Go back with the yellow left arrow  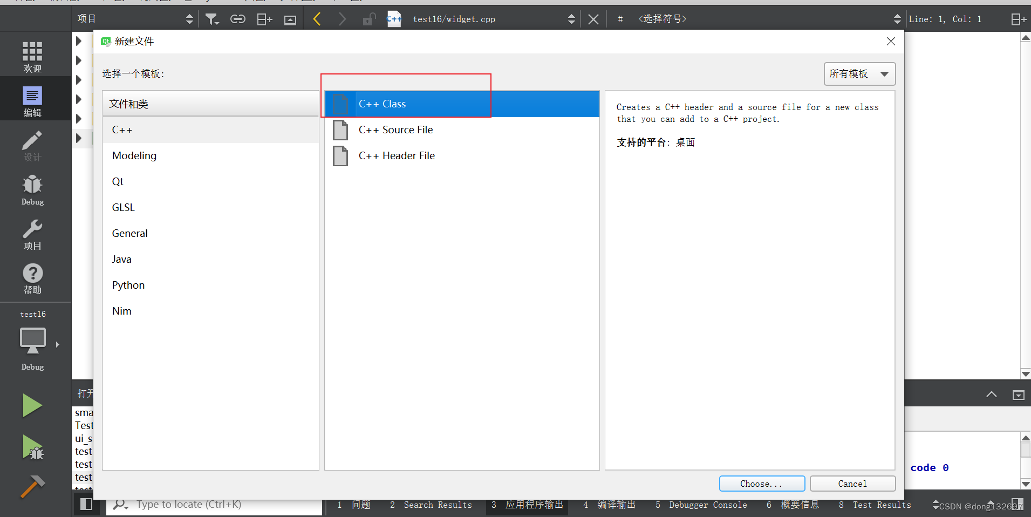tap(317, 19)
